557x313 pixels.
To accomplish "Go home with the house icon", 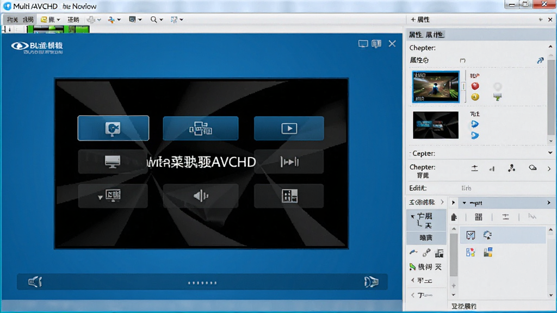I will click(x=454, y=217).
